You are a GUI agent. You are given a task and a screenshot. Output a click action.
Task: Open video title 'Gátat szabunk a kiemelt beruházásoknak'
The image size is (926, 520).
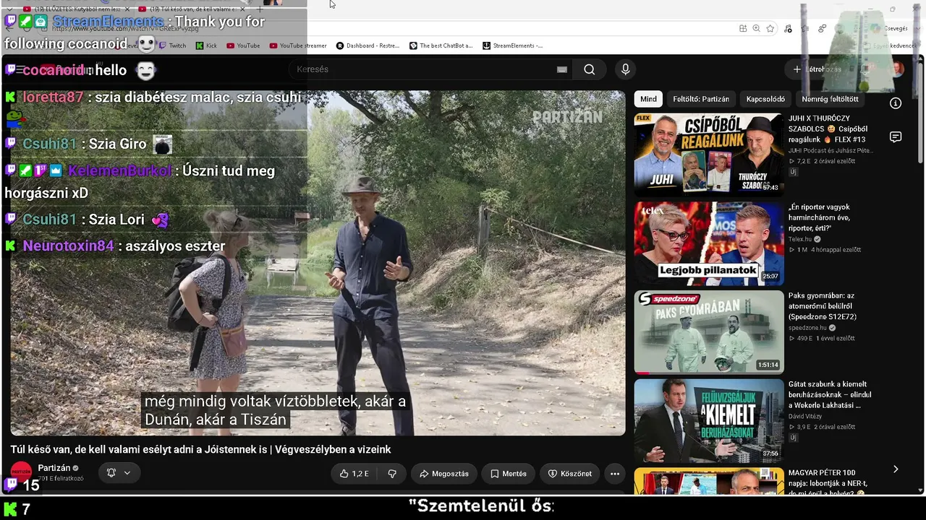[x=830, y=395]
